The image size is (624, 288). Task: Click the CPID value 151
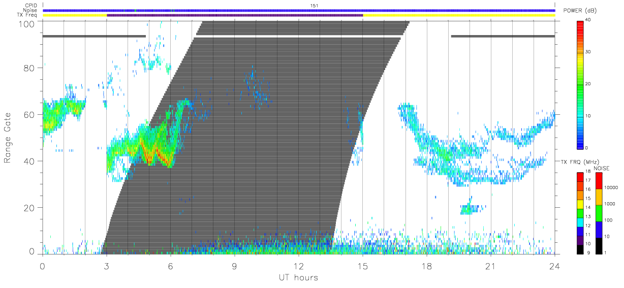314,6
